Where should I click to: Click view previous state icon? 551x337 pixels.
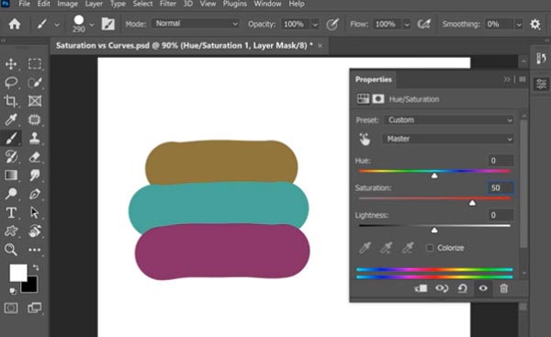click(442, 288)
